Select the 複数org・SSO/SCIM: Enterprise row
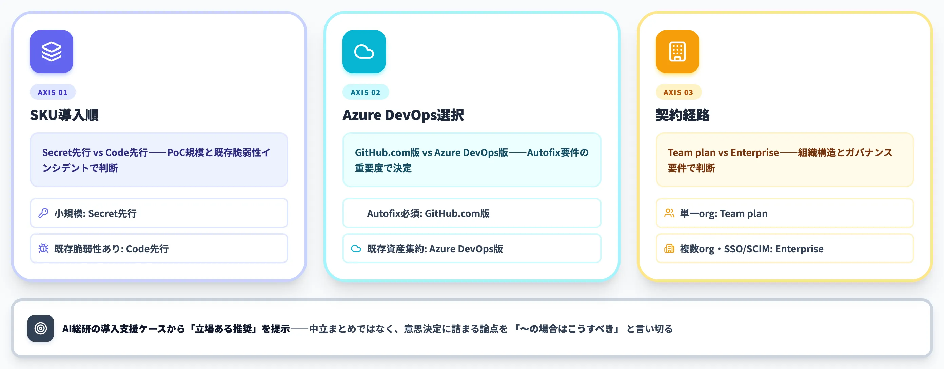 pos(785,249)
